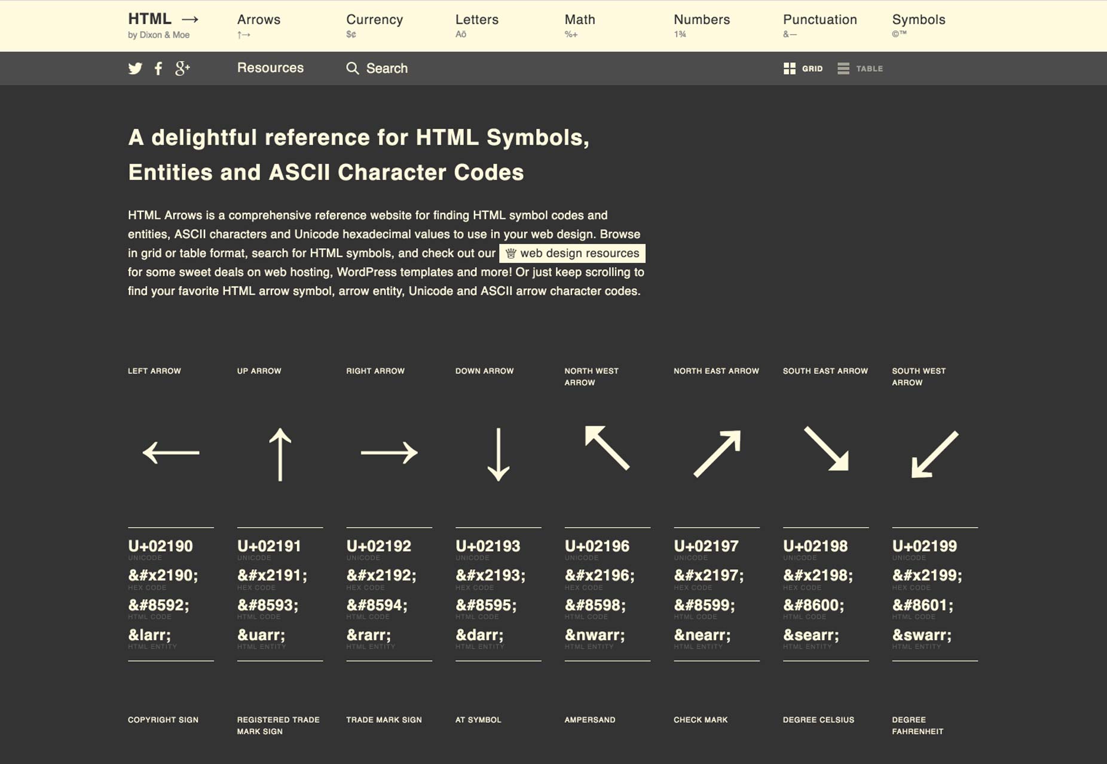
Task: Switch to Table view
Action: pos(860,69)
